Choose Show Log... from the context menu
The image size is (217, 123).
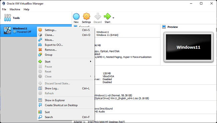click(x=66, y=88)
